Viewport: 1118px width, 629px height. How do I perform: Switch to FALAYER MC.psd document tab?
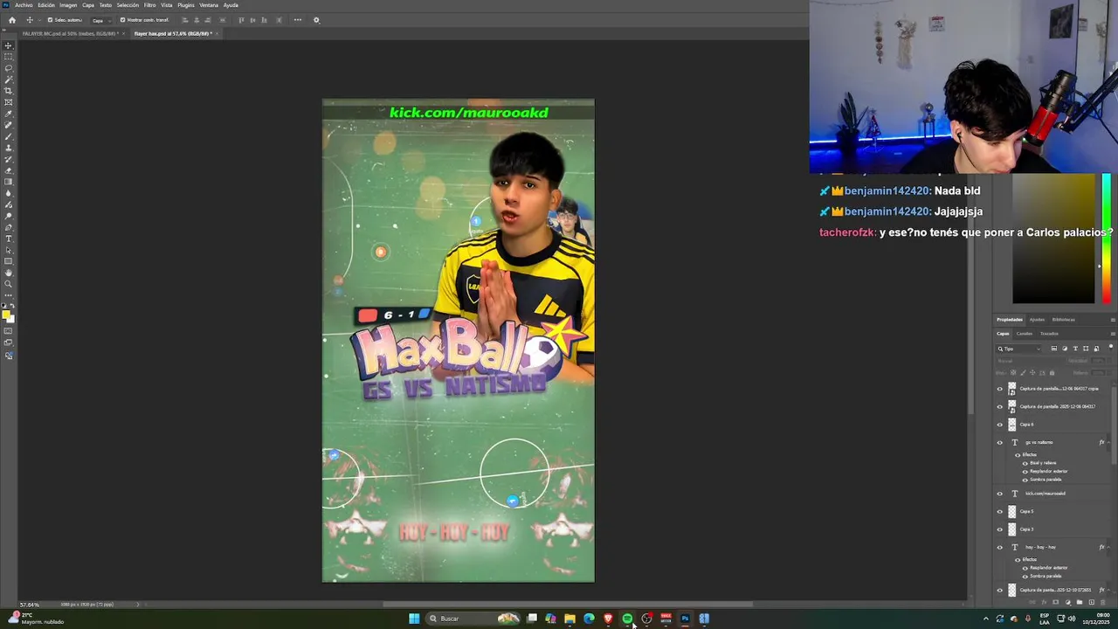(70, 33)
